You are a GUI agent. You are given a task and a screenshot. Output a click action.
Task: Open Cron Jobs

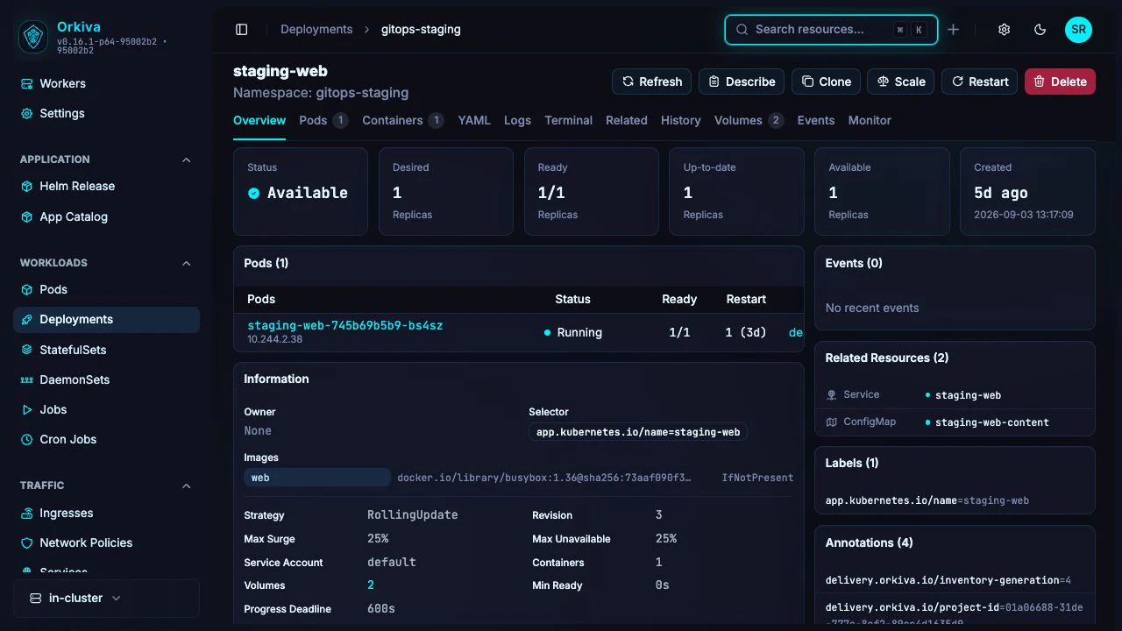click(106, 439)
